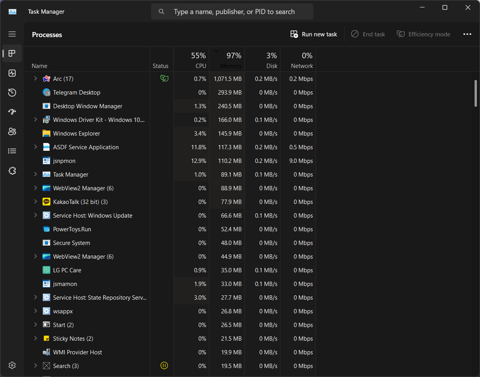Image resolution: width=480 pixels, height=377 pixels.
Task: Open the Users sidebar icon
Action: tap(12, 132)
